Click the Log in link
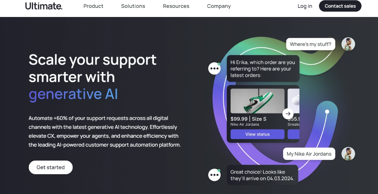The height and width of the screenshot is (194, 378). [305, 6]
